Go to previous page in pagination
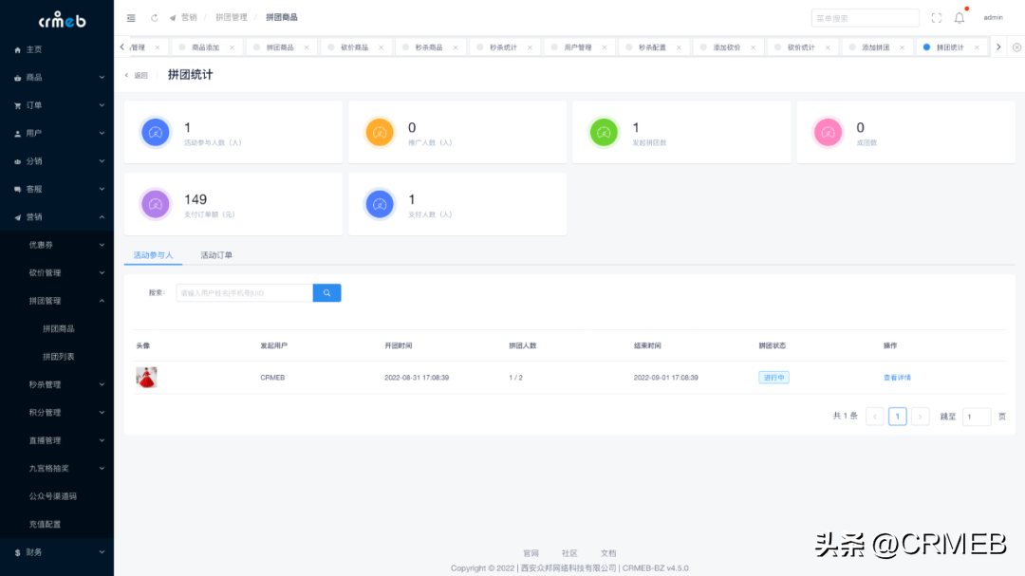 click(x=875, y=417)
